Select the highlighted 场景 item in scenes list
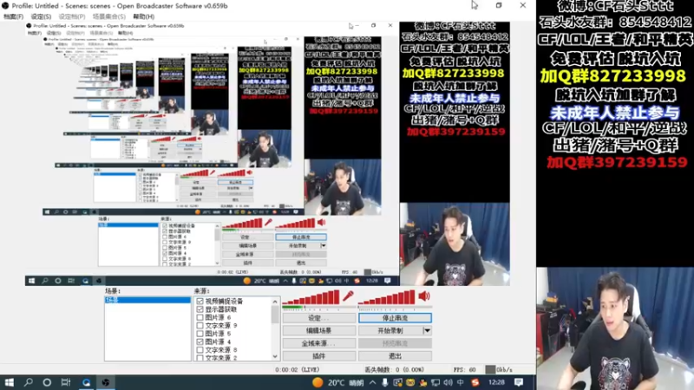694x390 pixels. click(147, 300)
